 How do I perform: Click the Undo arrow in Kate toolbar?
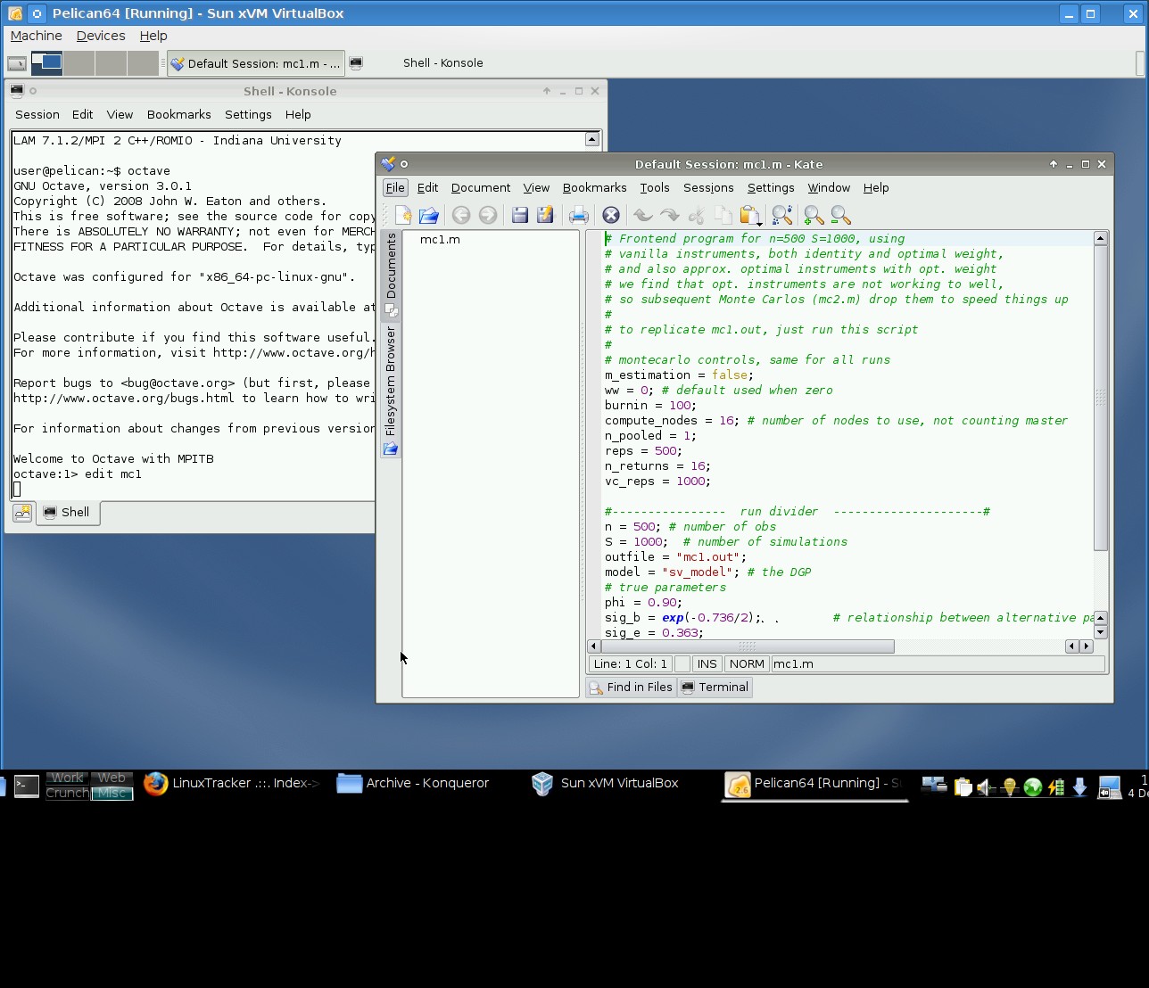643,215
